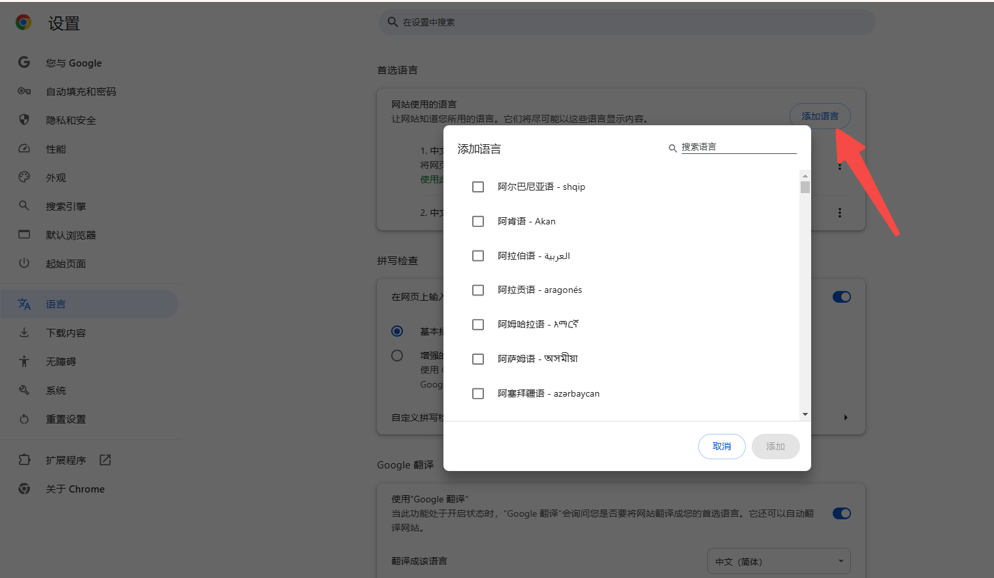
Task: Click the magnifier icon for 搜索引擎
Action: (x=24, y=206)
